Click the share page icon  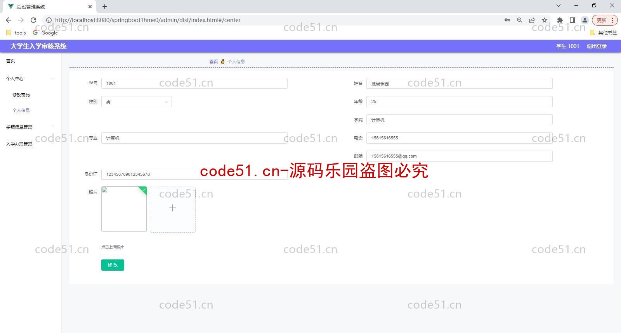click(532, 20)
